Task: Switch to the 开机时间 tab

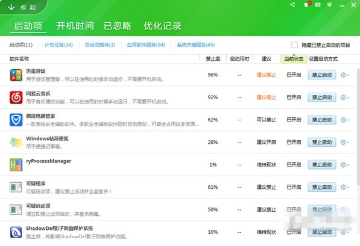Action: 75,26
